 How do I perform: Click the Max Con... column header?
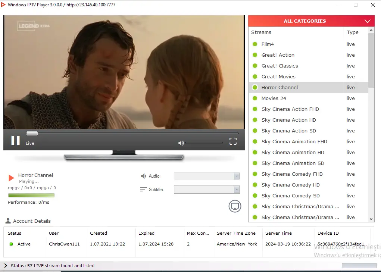[199, 233]
